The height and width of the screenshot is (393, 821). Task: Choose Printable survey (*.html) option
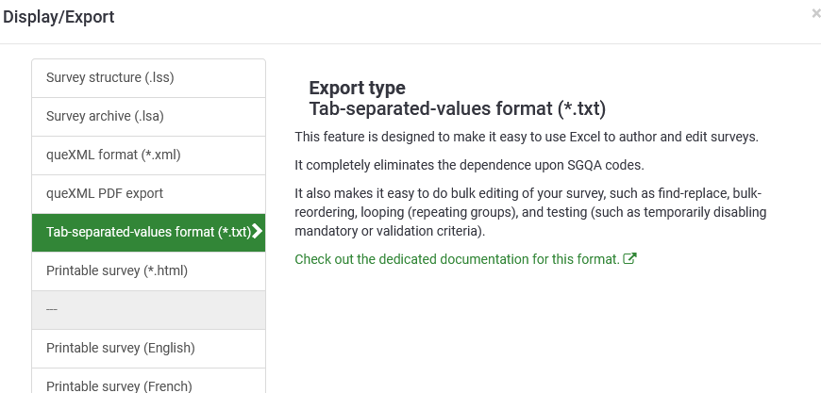pos(148,270)
